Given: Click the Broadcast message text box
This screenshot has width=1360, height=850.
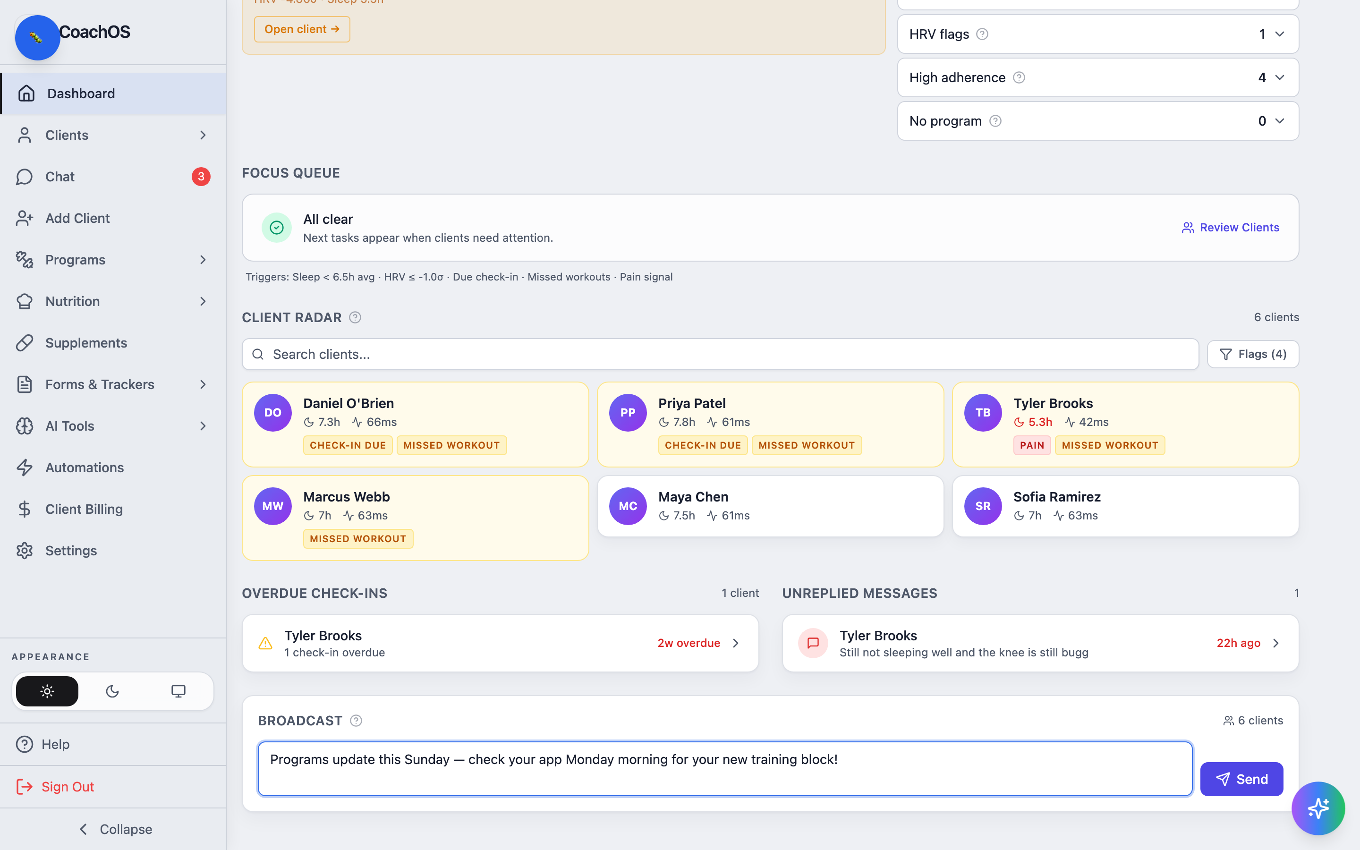Looking at the screenshot, I should point(725,768).
